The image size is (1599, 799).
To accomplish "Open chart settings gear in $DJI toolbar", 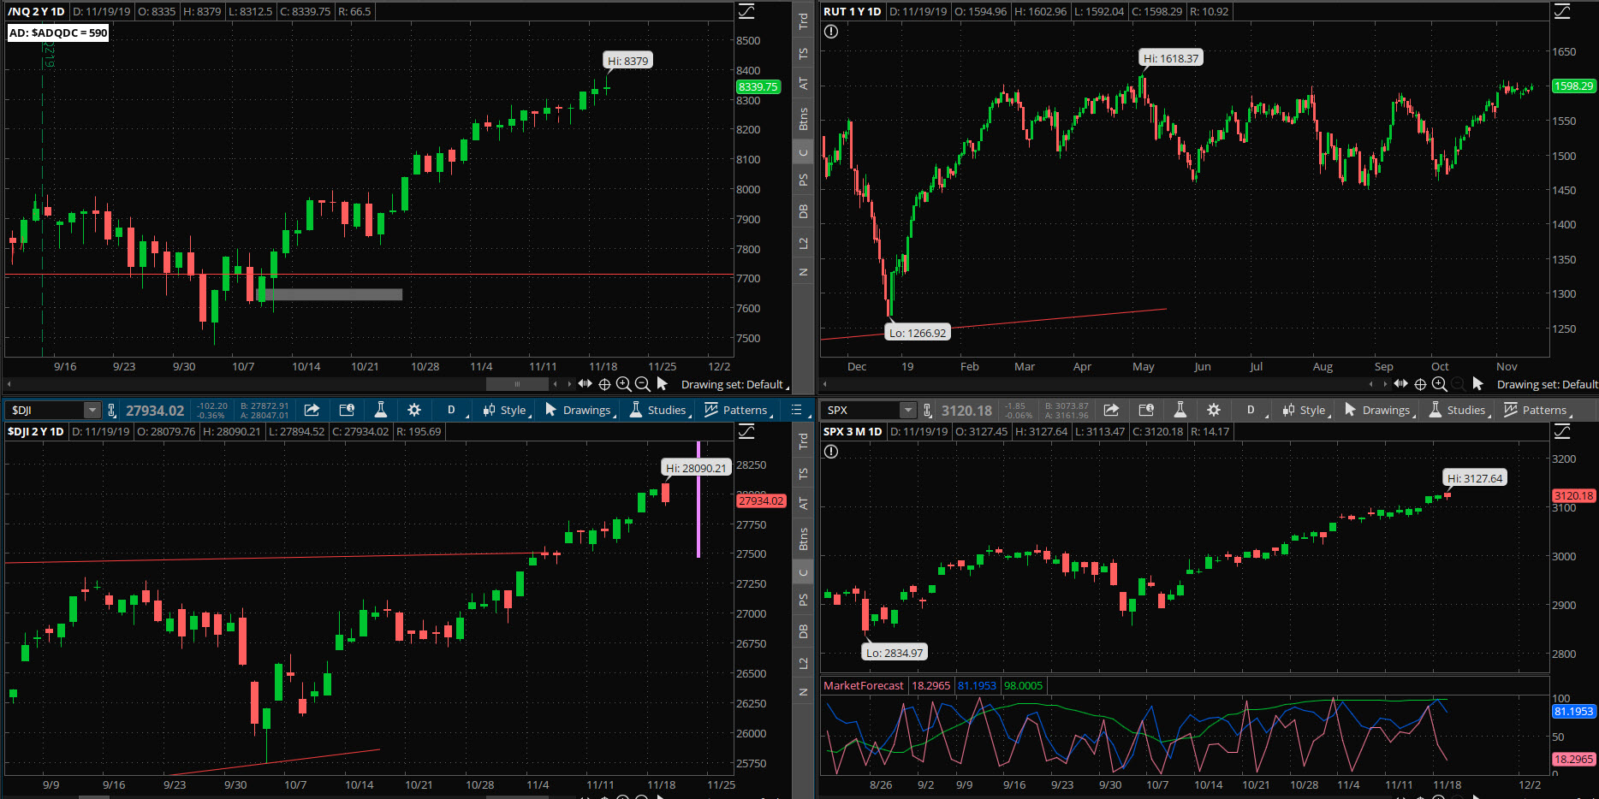I will click(x=414, y=410).
